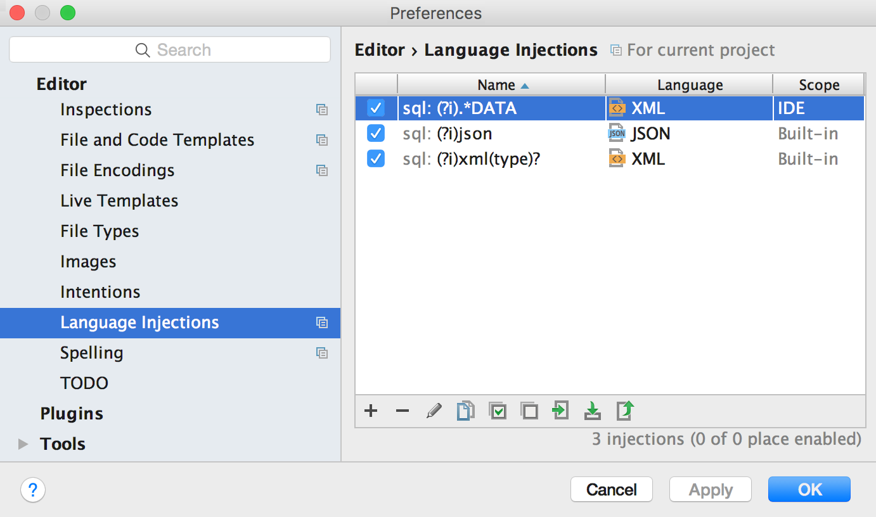876x517 pixels.
Task: Click the plus icon to add an injection
Action: click(371, 411)
